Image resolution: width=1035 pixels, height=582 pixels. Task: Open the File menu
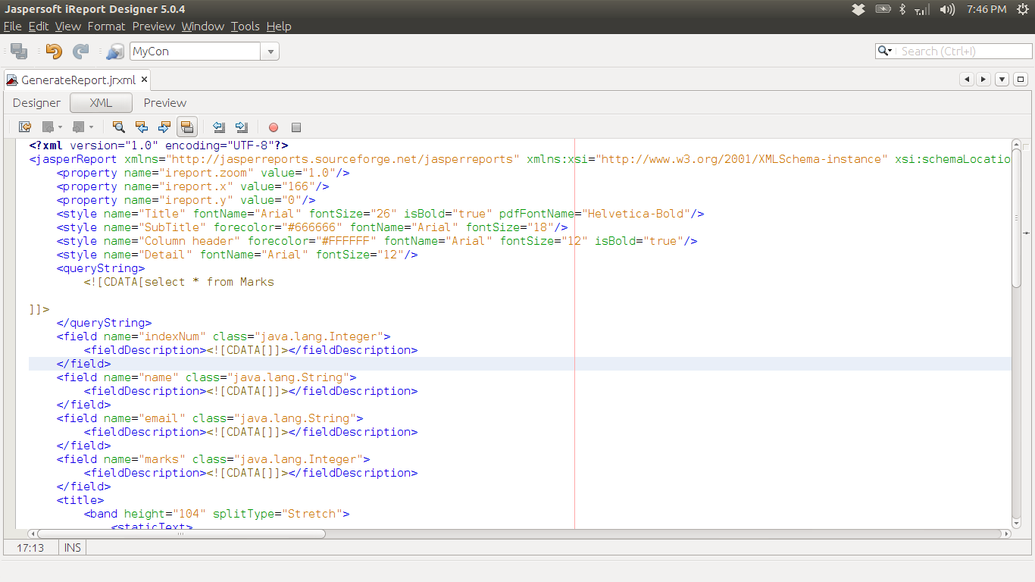click(x=13, y=27)
